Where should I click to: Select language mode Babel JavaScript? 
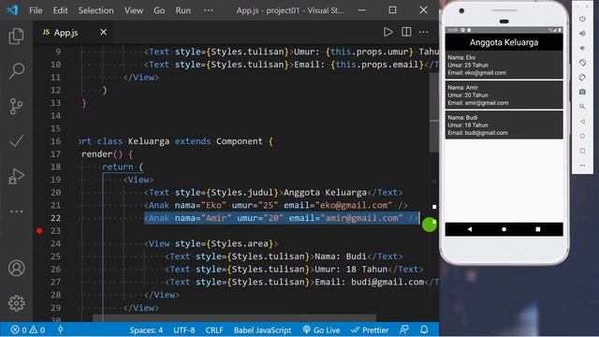tap(262, 330)
